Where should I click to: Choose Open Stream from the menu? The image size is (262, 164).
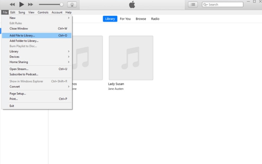tap(37, 69)
